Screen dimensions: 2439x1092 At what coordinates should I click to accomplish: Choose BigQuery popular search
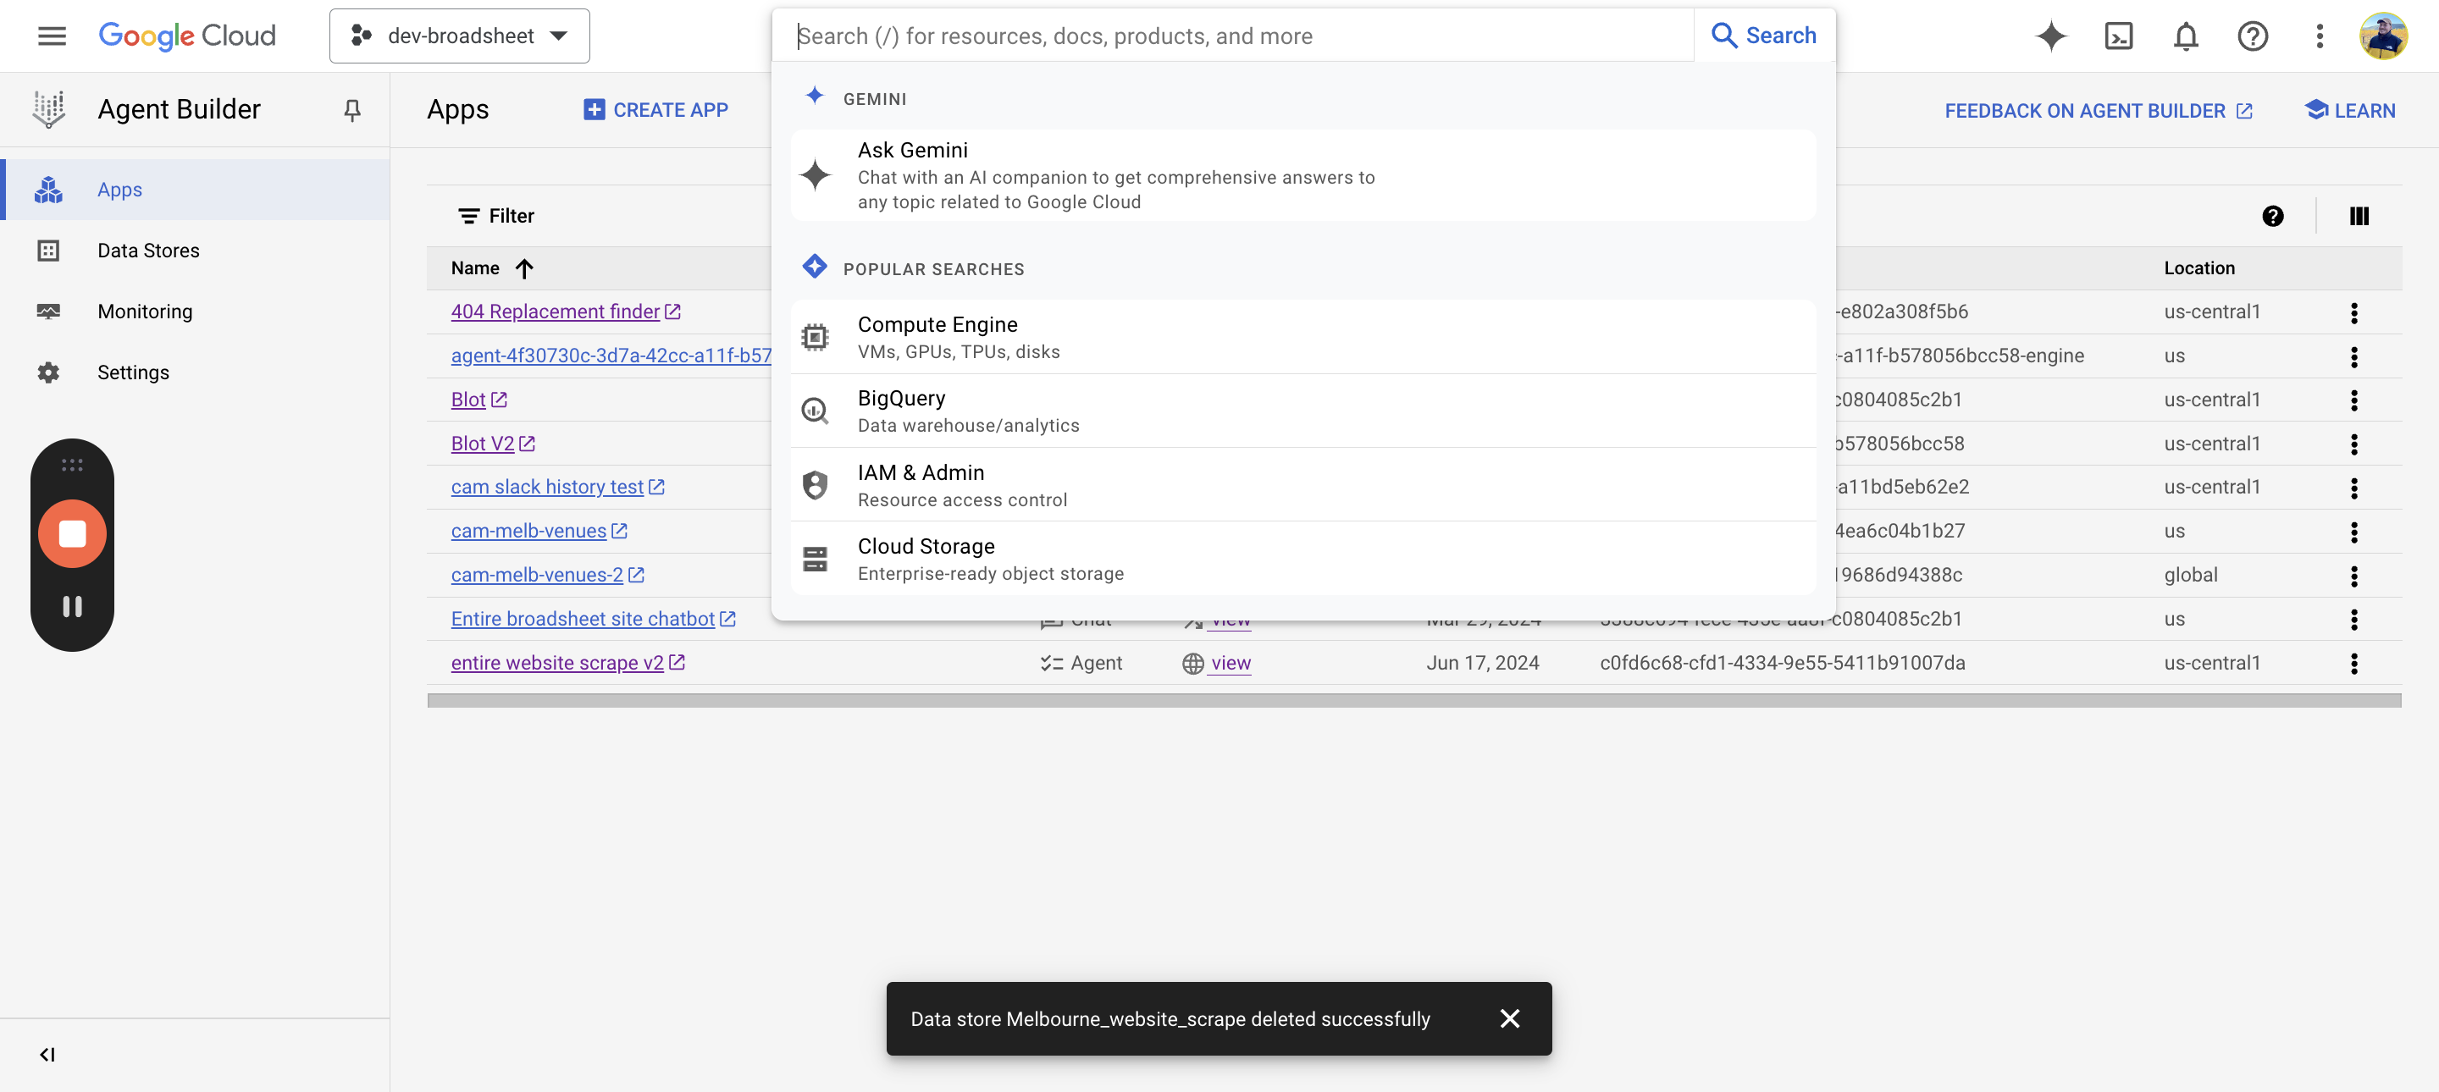click(1302, 411)
